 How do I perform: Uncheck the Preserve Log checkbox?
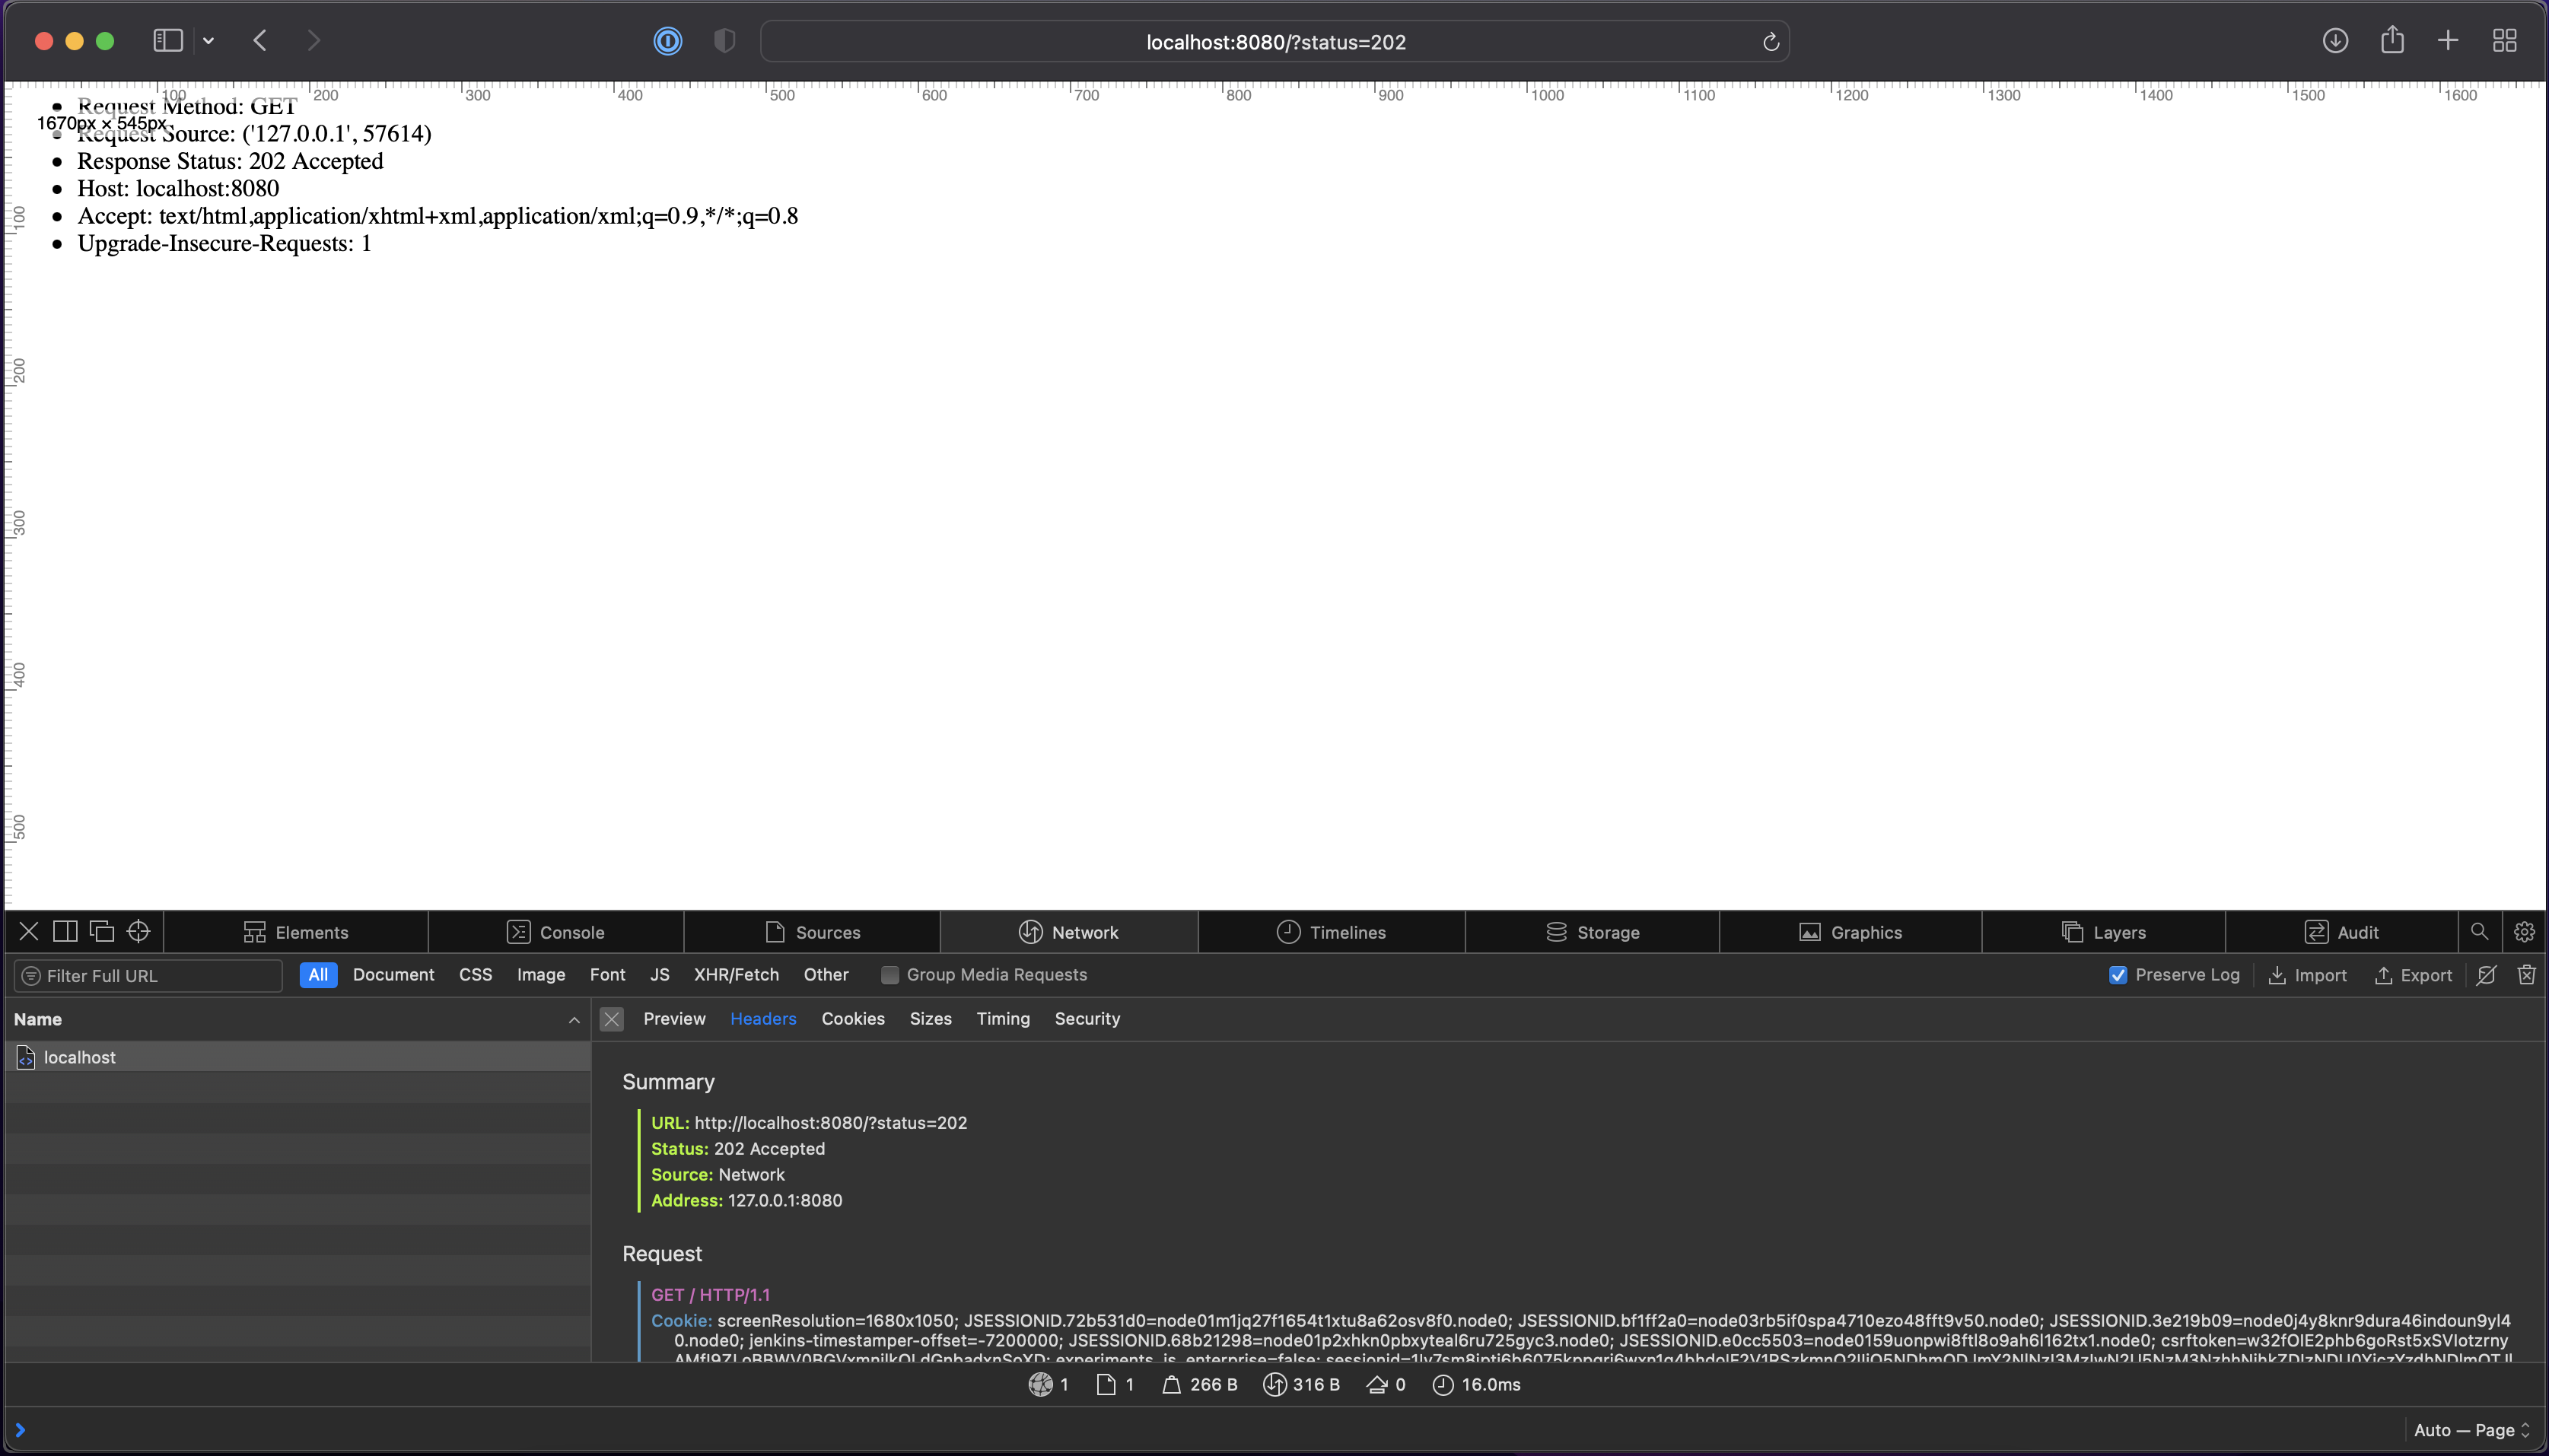(x=2117, y=975)
